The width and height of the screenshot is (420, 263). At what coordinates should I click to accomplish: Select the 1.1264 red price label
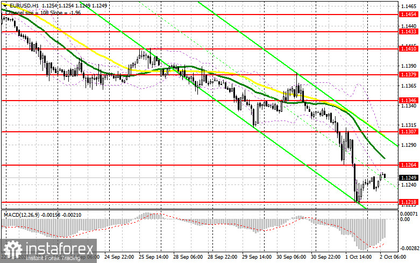[408, 165]
